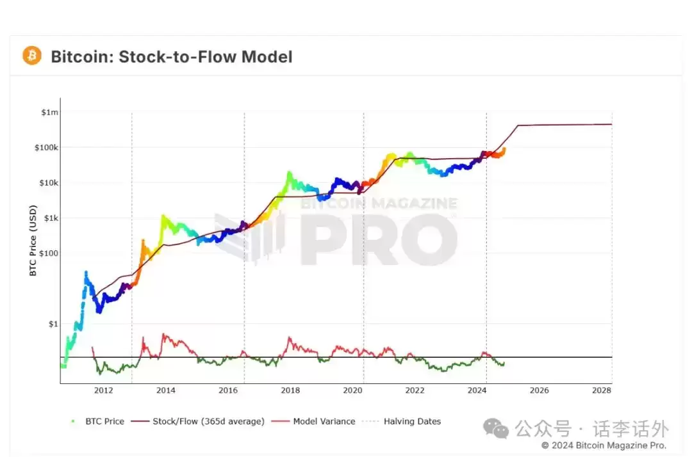The image size is (692, 457).
Task: Click the 2018 x-axis label
Action: pos(290,390)
